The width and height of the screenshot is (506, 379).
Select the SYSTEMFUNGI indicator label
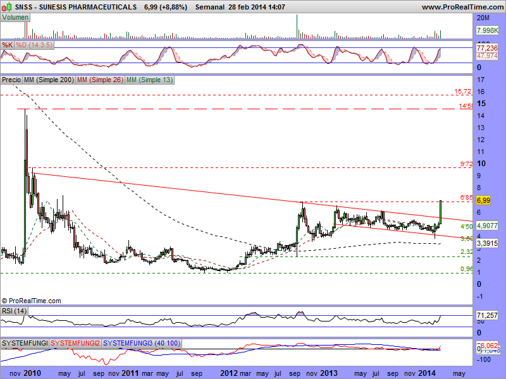(x=25, y=343)
